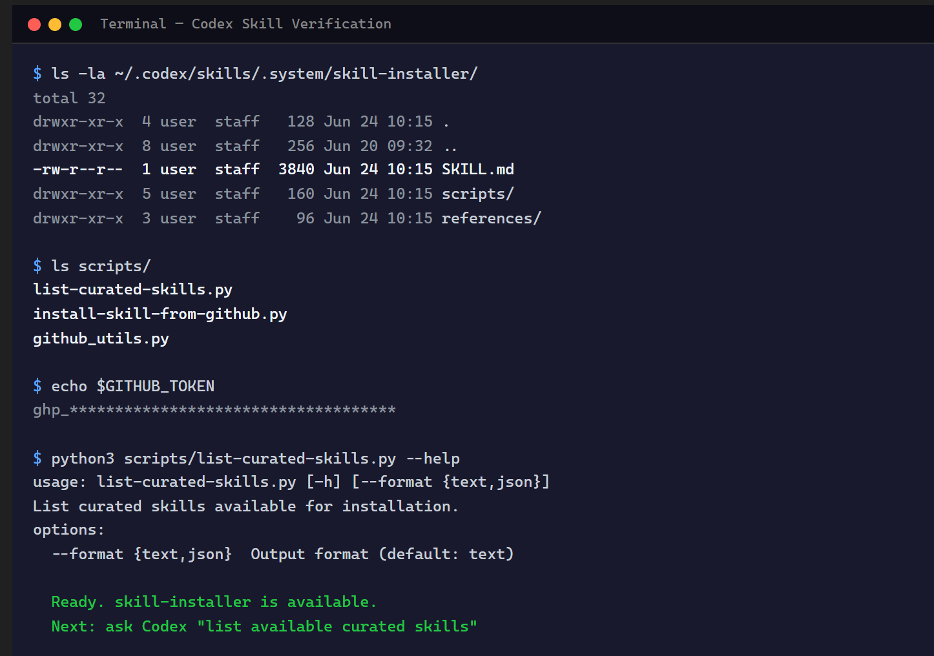The width and height of the screenshot is (934, 656).
Task: Select 'list-curated-skills.py' in scripts listing
Action: pos(132,289)
